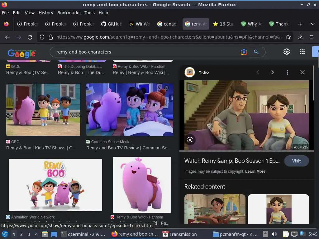Switch to virtual desktop 3
The width and height of the screenshot is (319, 239).
click(29, 234)
